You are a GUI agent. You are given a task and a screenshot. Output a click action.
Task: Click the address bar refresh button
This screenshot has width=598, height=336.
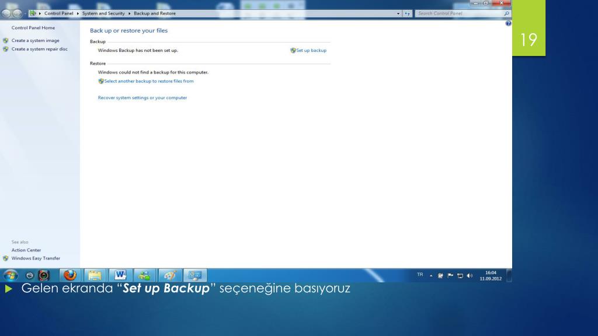[407, 13]
